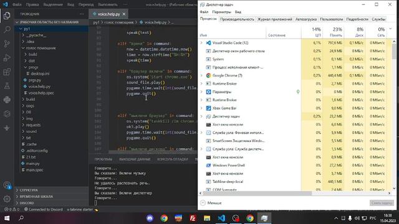Open voice.help.spec file in Explorer
The image size is (399, 224).
pos(41,93)
